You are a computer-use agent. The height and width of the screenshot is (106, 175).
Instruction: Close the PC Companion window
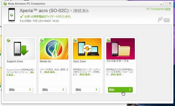[170, 3]
